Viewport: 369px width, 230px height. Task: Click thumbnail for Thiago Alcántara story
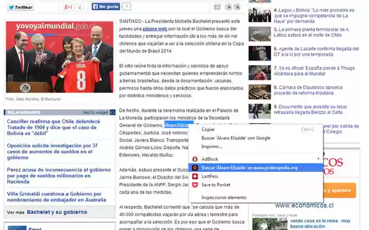coord(259,73)
